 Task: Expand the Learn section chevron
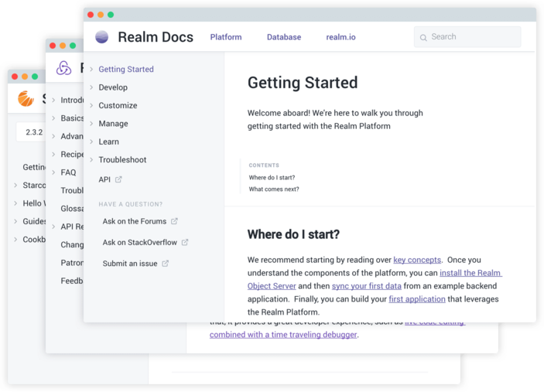pos(91,141)
